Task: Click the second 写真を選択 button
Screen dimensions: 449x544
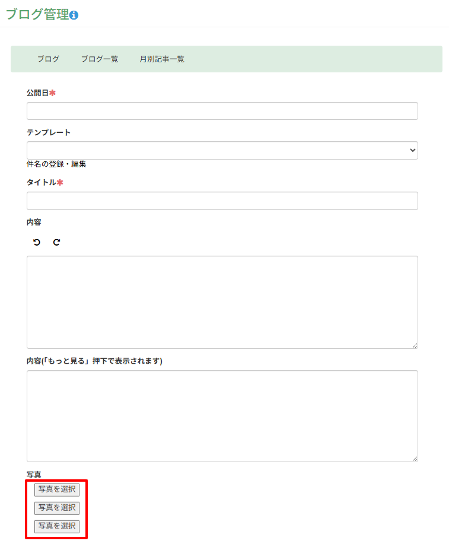Action: pos(57,508)
